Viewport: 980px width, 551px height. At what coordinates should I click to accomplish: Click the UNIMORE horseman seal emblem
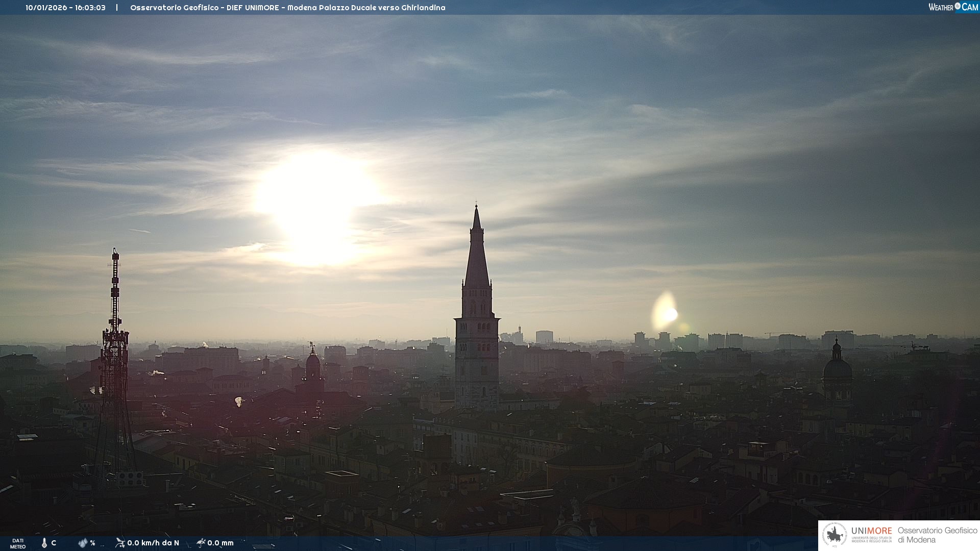[835, 535]
